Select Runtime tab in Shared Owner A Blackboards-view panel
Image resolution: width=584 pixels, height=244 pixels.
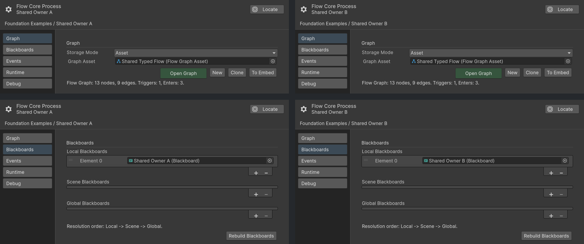27,172
